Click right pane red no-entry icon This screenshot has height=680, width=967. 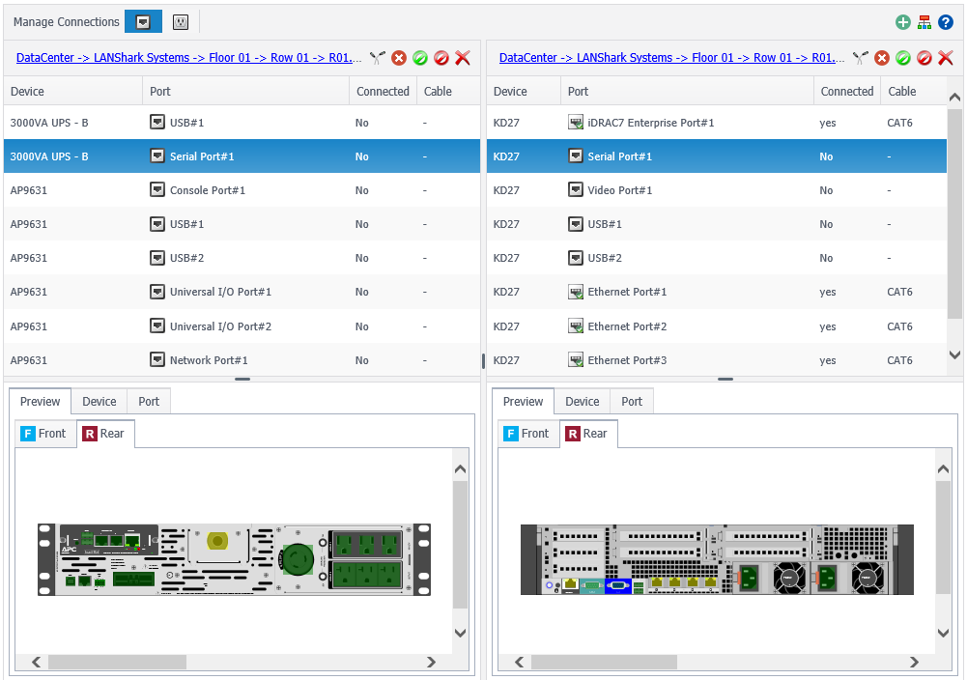point(924,58)
